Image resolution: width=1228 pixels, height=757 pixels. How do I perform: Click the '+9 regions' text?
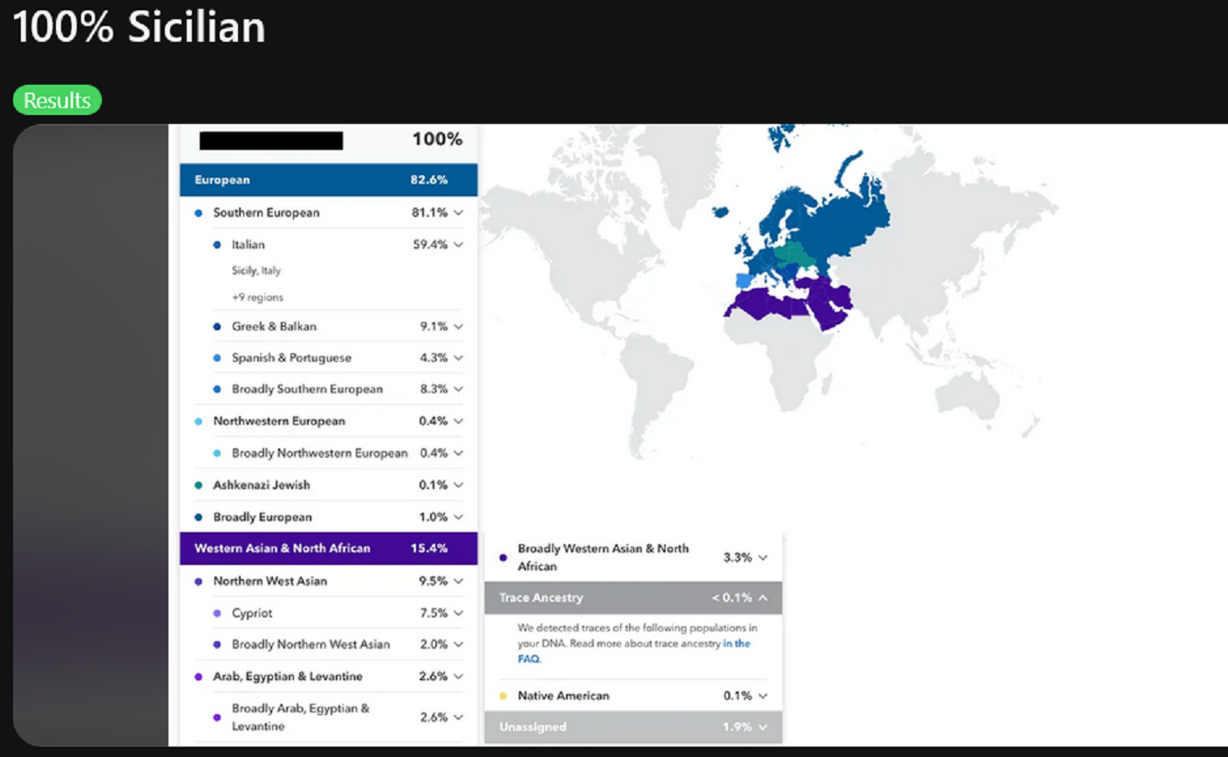[257, 297]
